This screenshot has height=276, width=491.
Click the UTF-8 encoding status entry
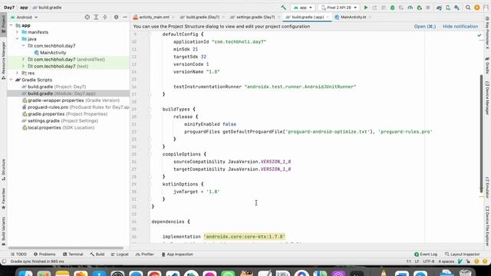[428, 261]
